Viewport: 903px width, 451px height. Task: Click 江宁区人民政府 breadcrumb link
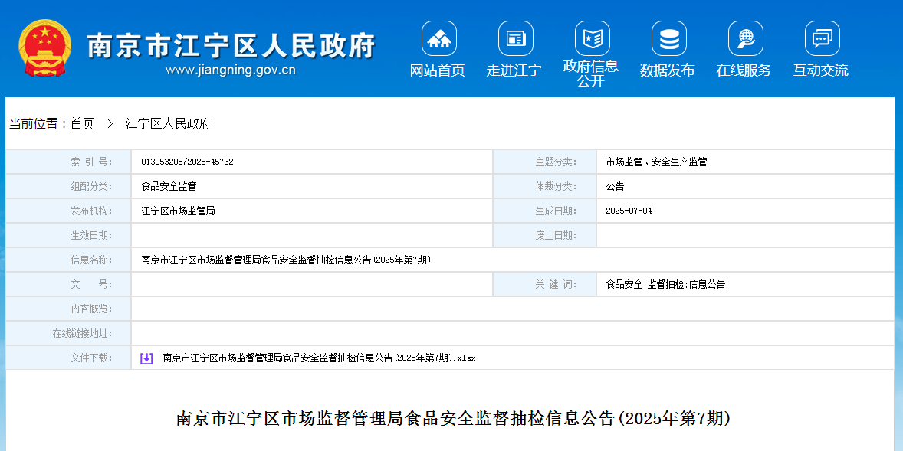coord(168,124)
